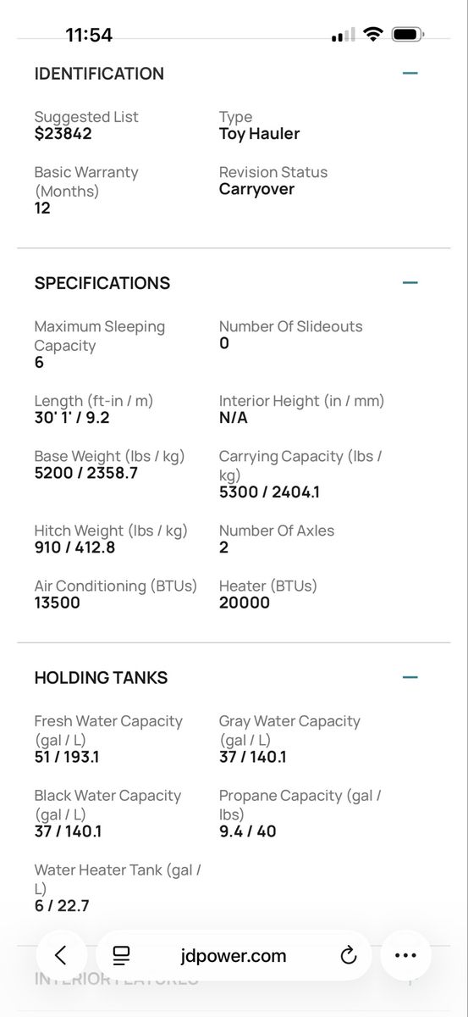Viewport: 468px width, 1017px height.
Task: Select the Suggested List price $23842
Action: [x=63, y=134]
